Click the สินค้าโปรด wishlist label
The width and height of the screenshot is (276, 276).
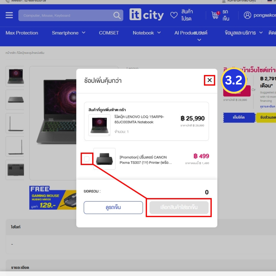click(187, 15)
